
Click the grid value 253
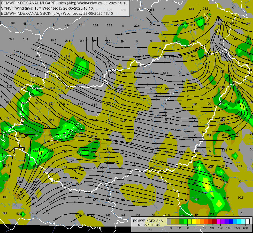(x=210, y=151)
